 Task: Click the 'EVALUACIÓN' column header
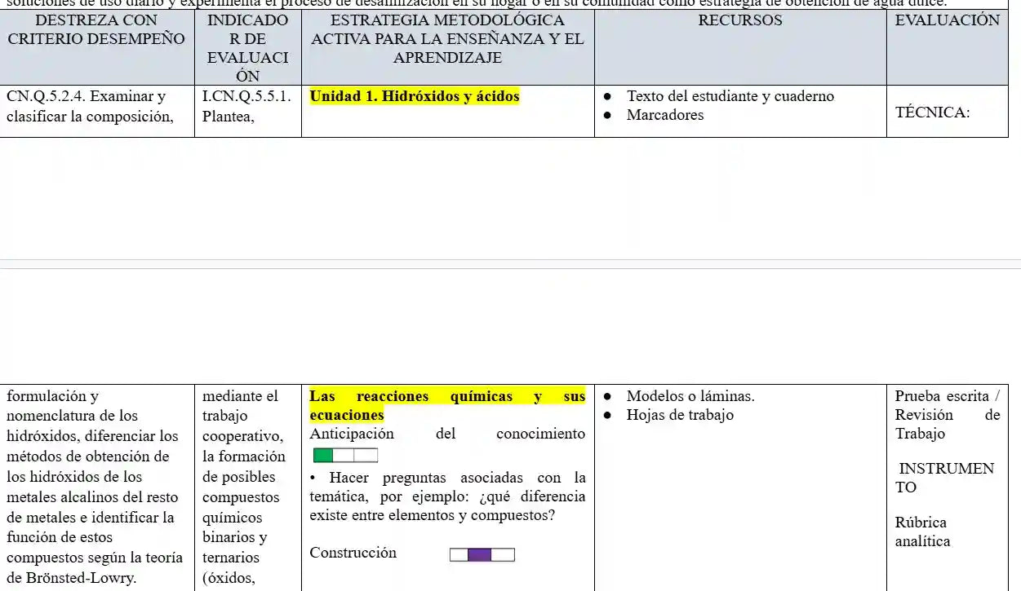point(947,20)
